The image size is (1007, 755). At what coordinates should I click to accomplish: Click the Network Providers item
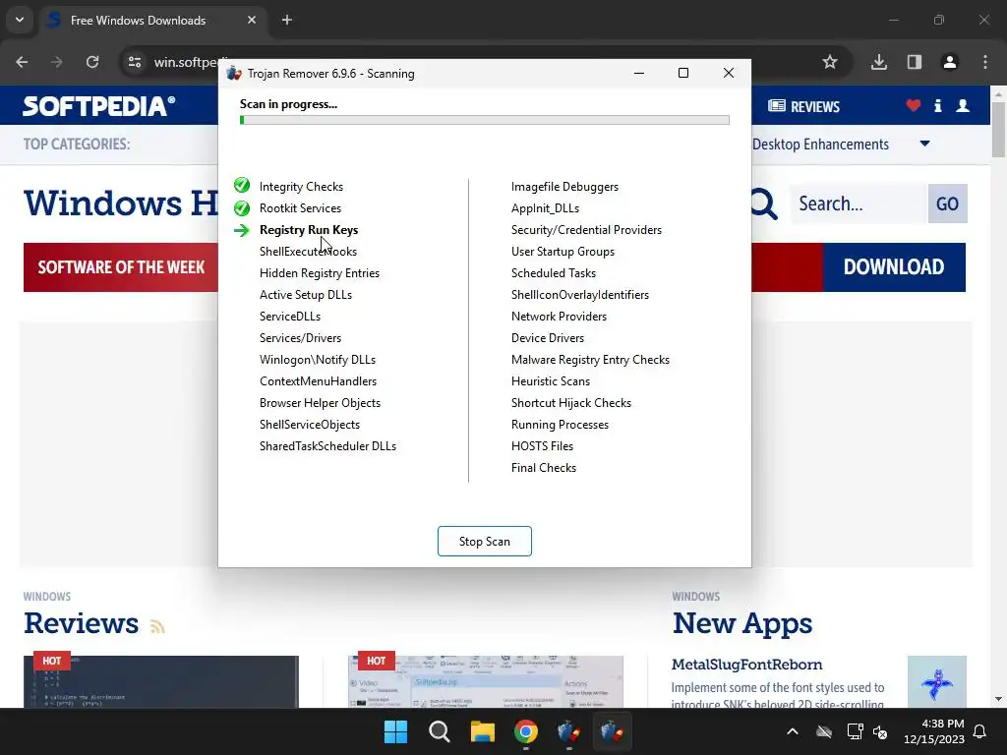click(559, 317)
